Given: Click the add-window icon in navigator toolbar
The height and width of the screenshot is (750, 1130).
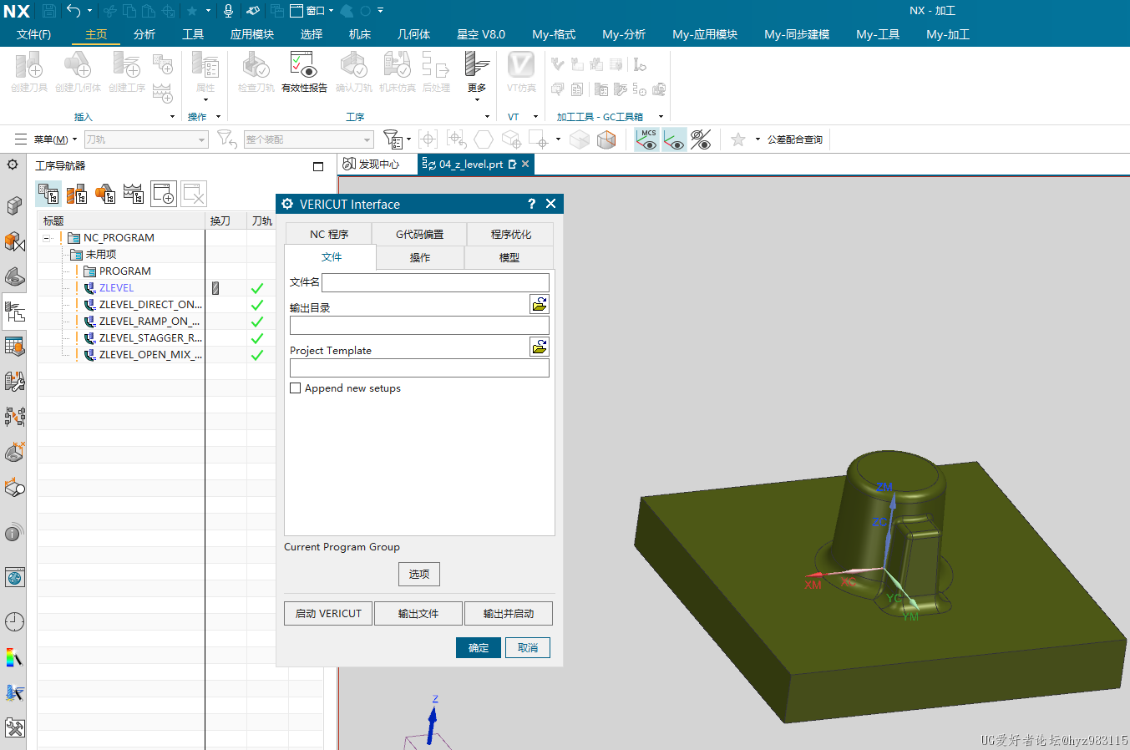Looking at the screenshot, I should 164,194.
